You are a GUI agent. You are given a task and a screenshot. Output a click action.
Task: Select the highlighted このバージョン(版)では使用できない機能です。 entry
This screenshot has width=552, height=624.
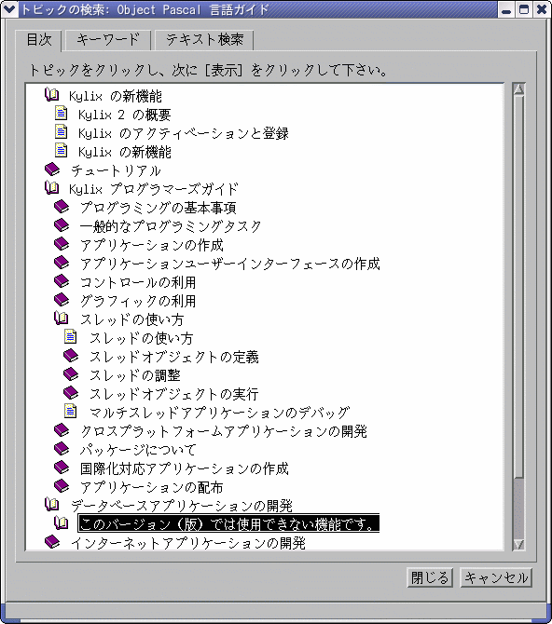228,523
